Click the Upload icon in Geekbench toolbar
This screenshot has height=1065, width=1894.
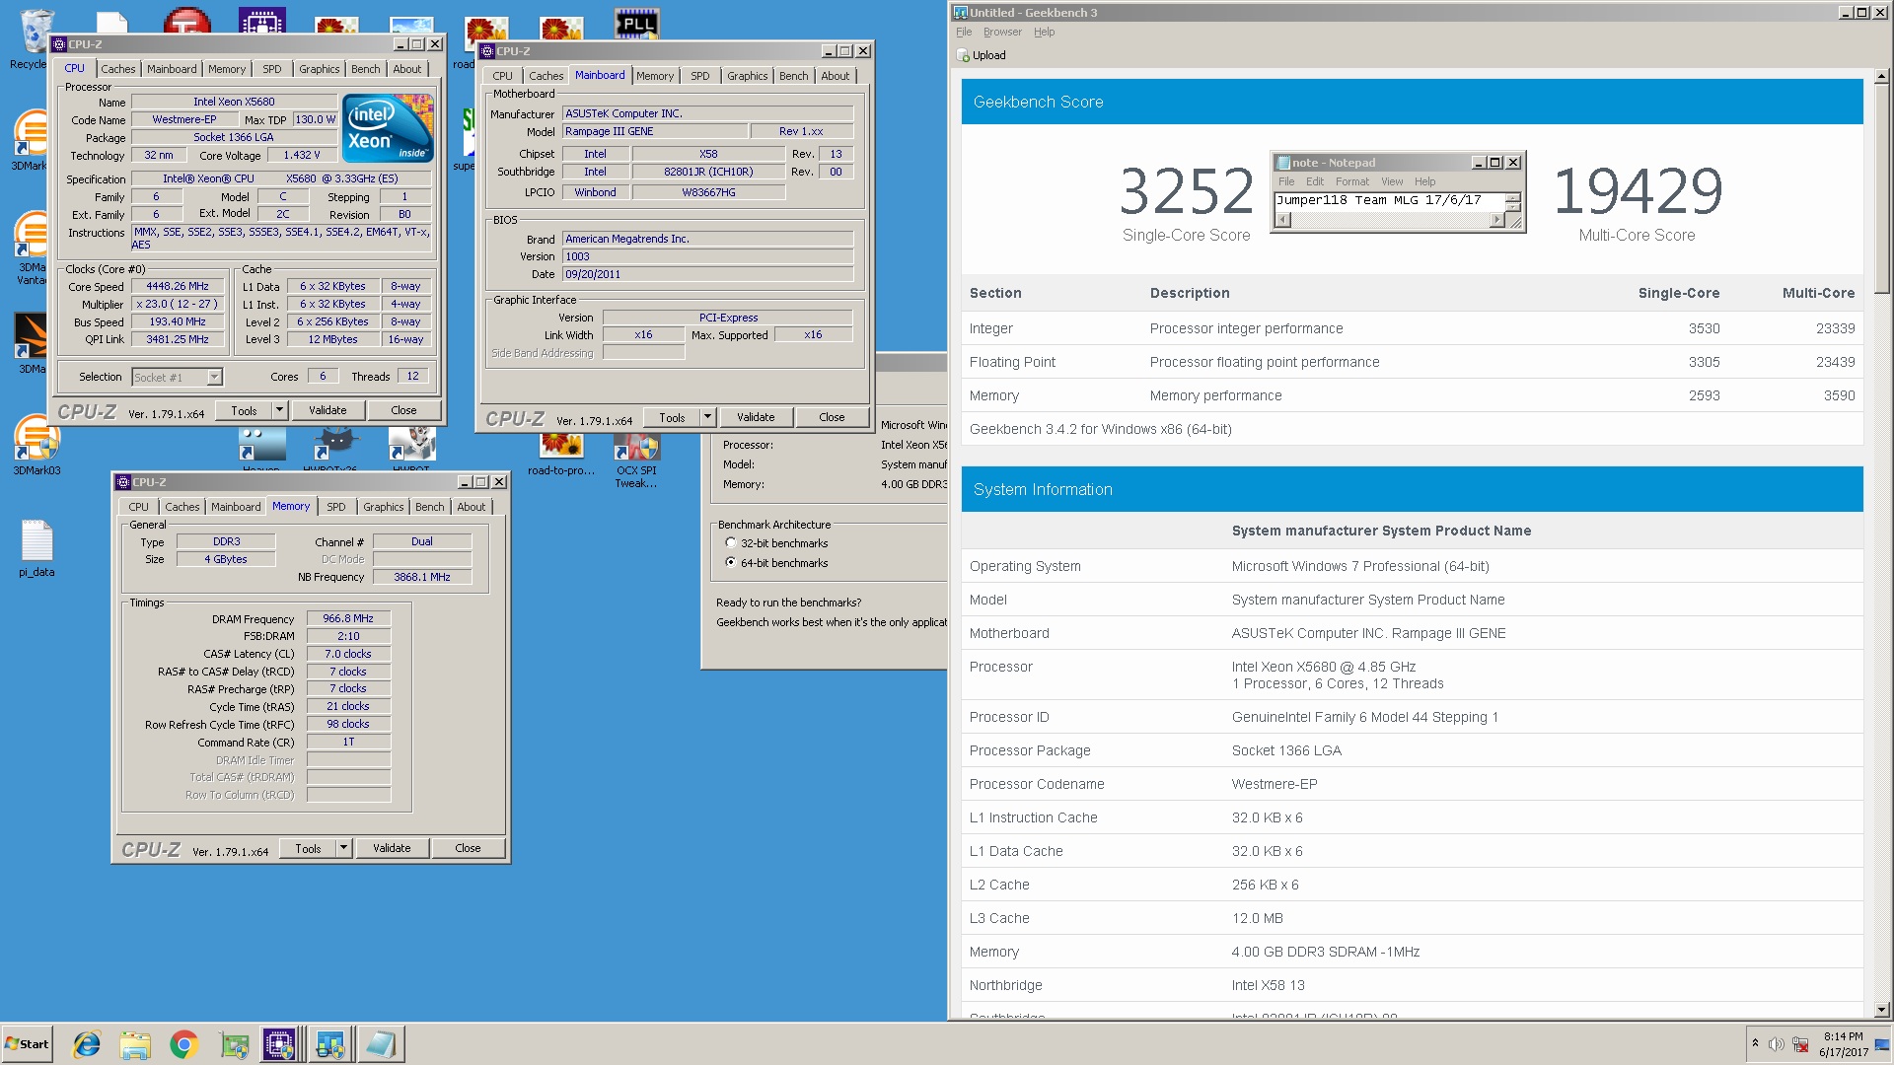pyautogui.click(x=964, y=56)
